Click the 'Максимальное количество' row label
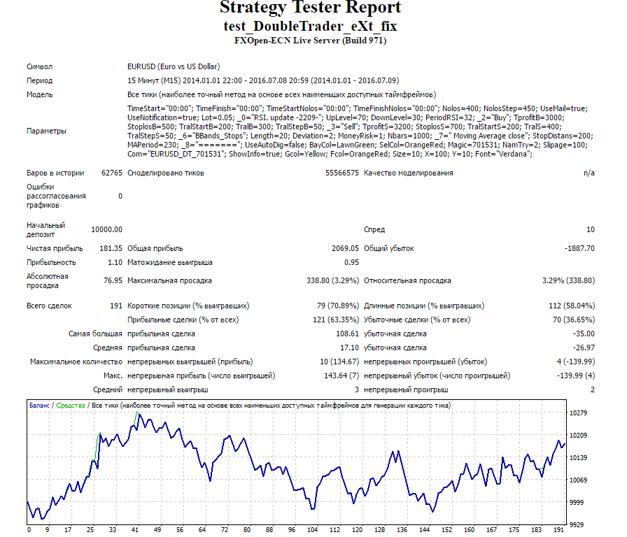627x537 pixels. [x=76, y=362]
